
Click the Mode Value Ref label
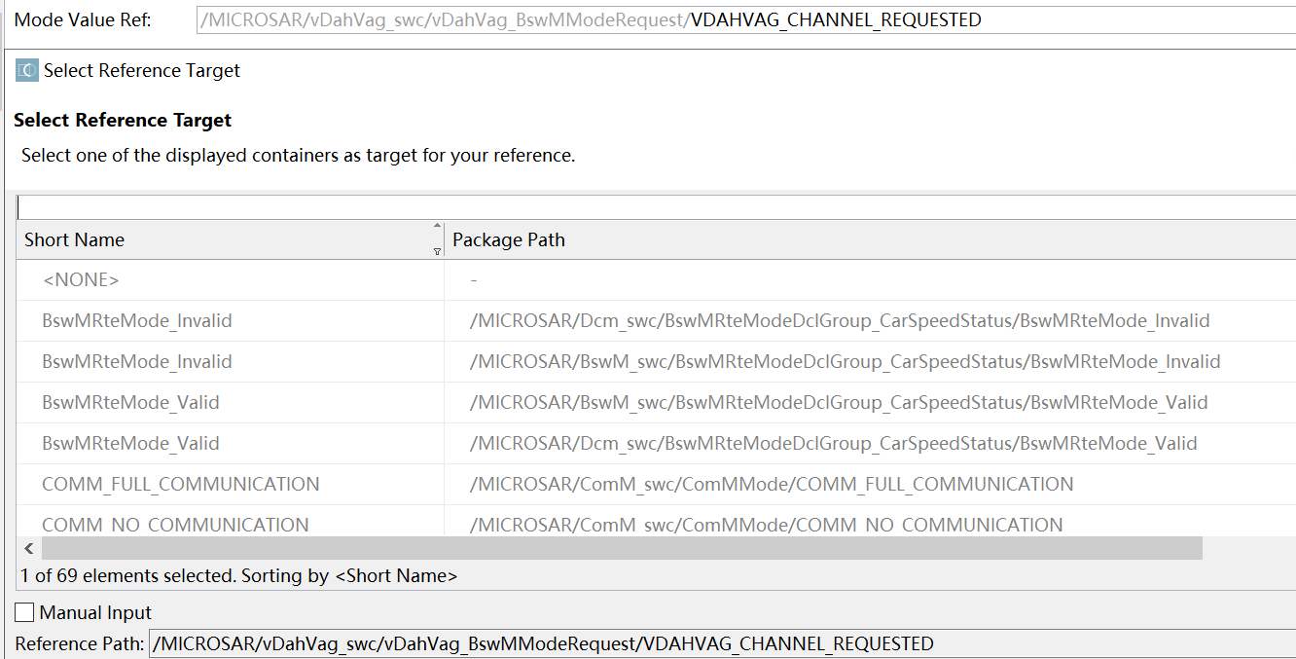click(x=83, y=19)
